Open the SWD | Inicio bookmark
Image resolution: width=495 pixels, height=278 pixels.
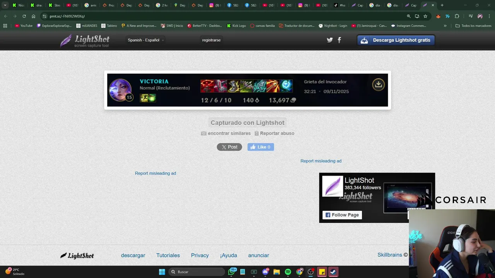[x=172, y=26]
